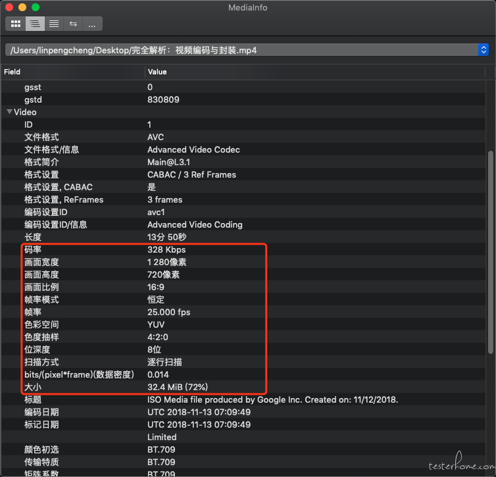
Task: Select the 传输特质 field
Action: tap(41, 462)
